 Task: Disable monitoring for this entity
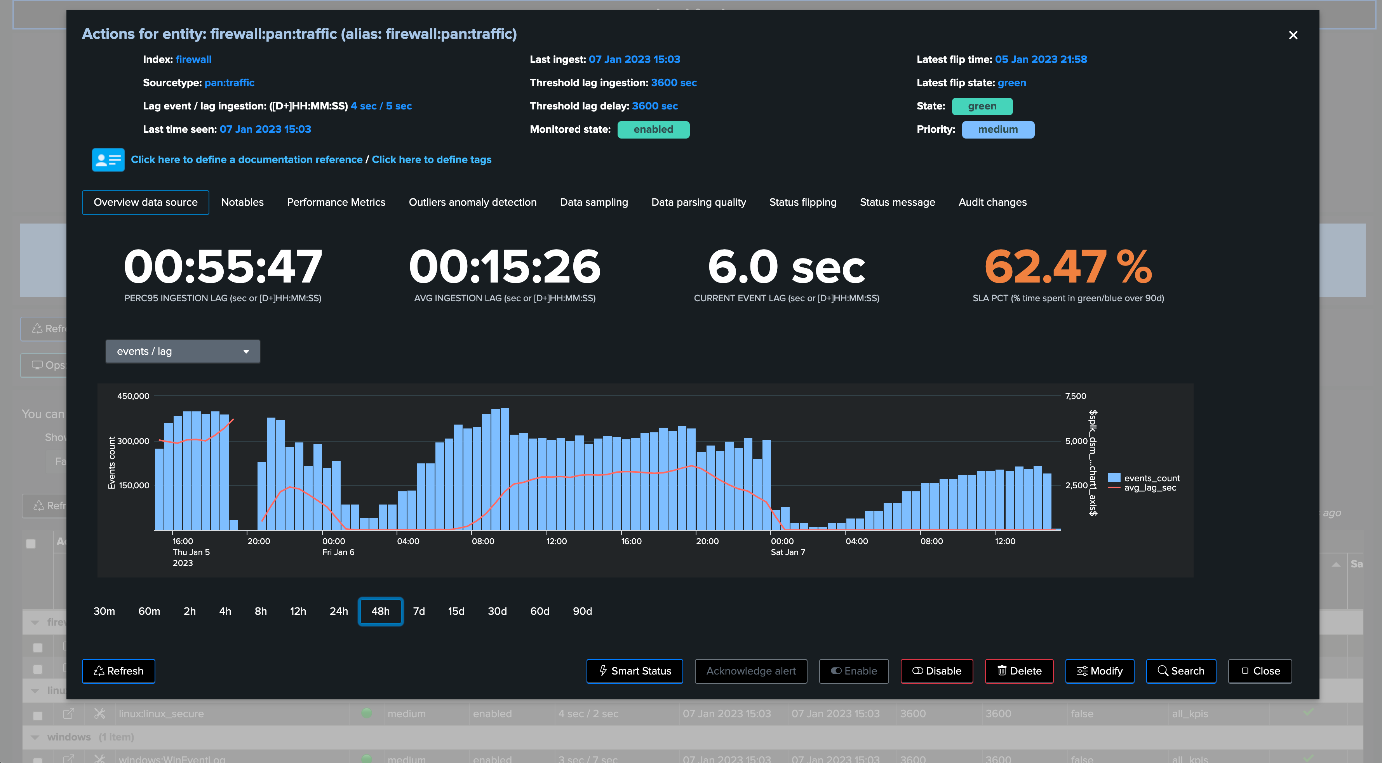coord(937,671)
